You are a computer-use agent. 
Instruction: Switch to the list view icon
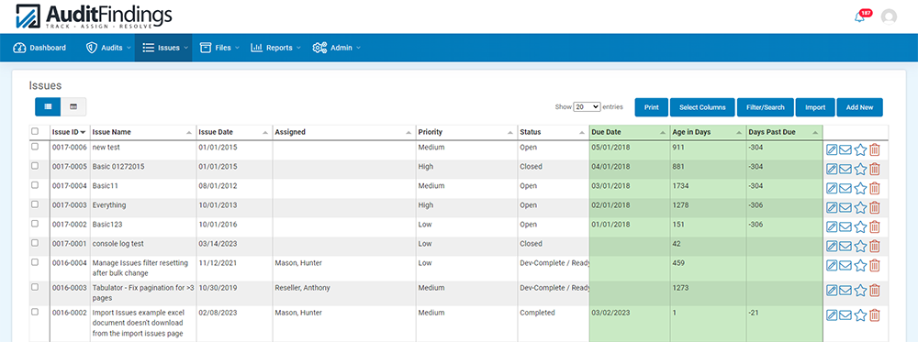(x=48, y=107)
